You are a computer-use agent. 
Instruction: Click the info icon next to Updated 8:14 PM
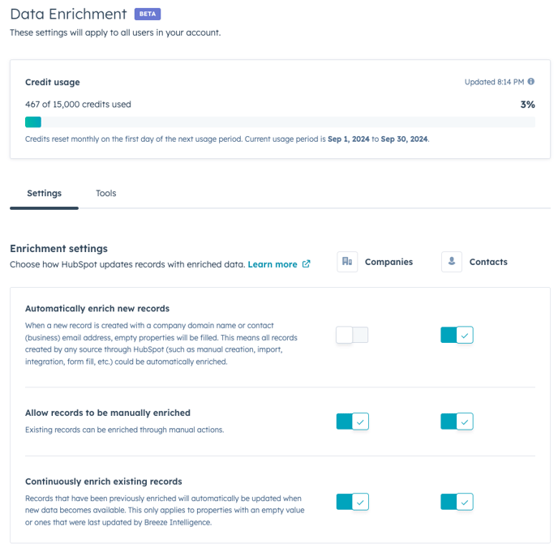(x=530, y=81)
